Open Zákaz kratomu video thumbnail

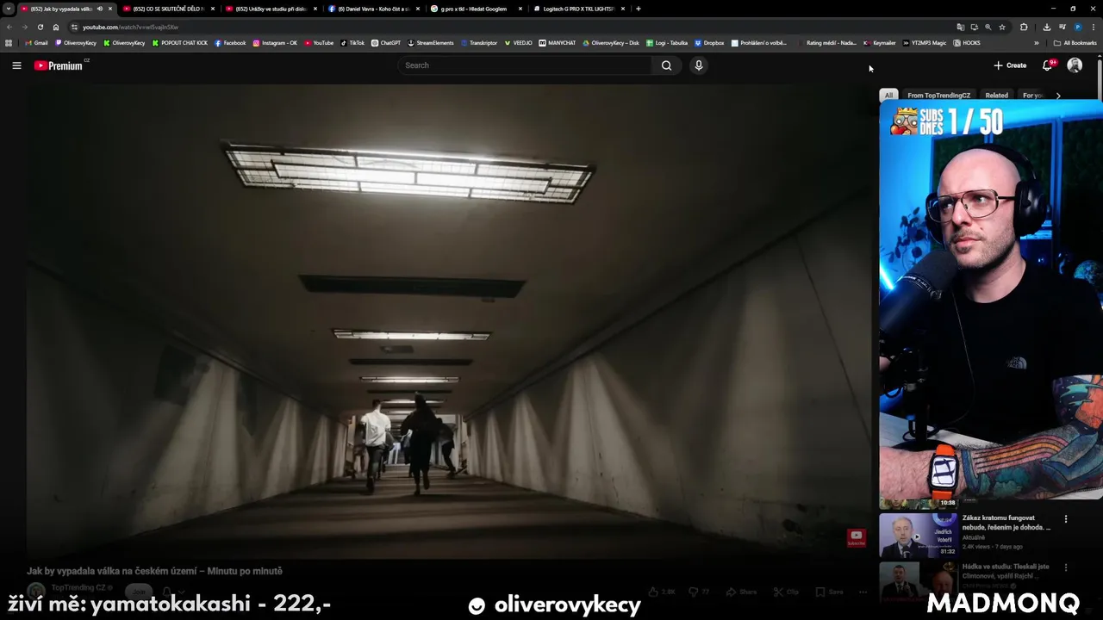click(917, 535)
